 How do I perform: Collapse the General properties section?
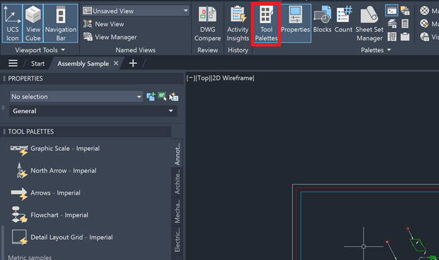coord(93,111)
